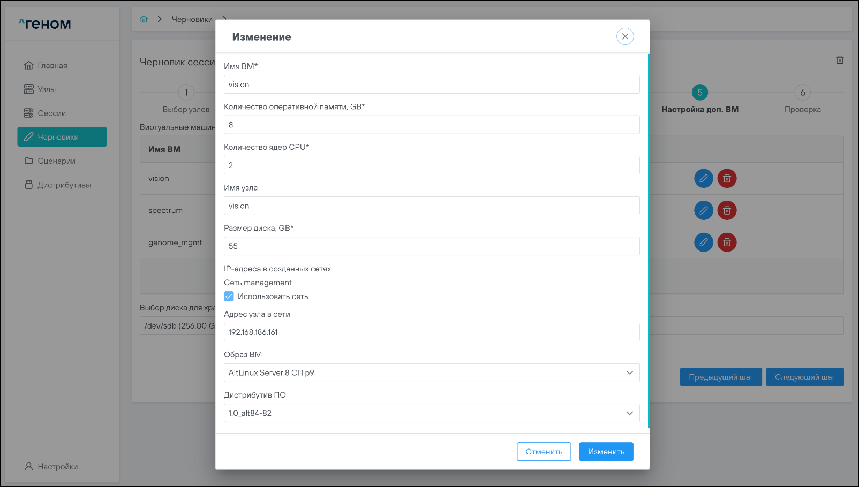Screen dimensions: 859x487
Task: Open Узлы in the sidebar
Action: (x=47, y=89)
